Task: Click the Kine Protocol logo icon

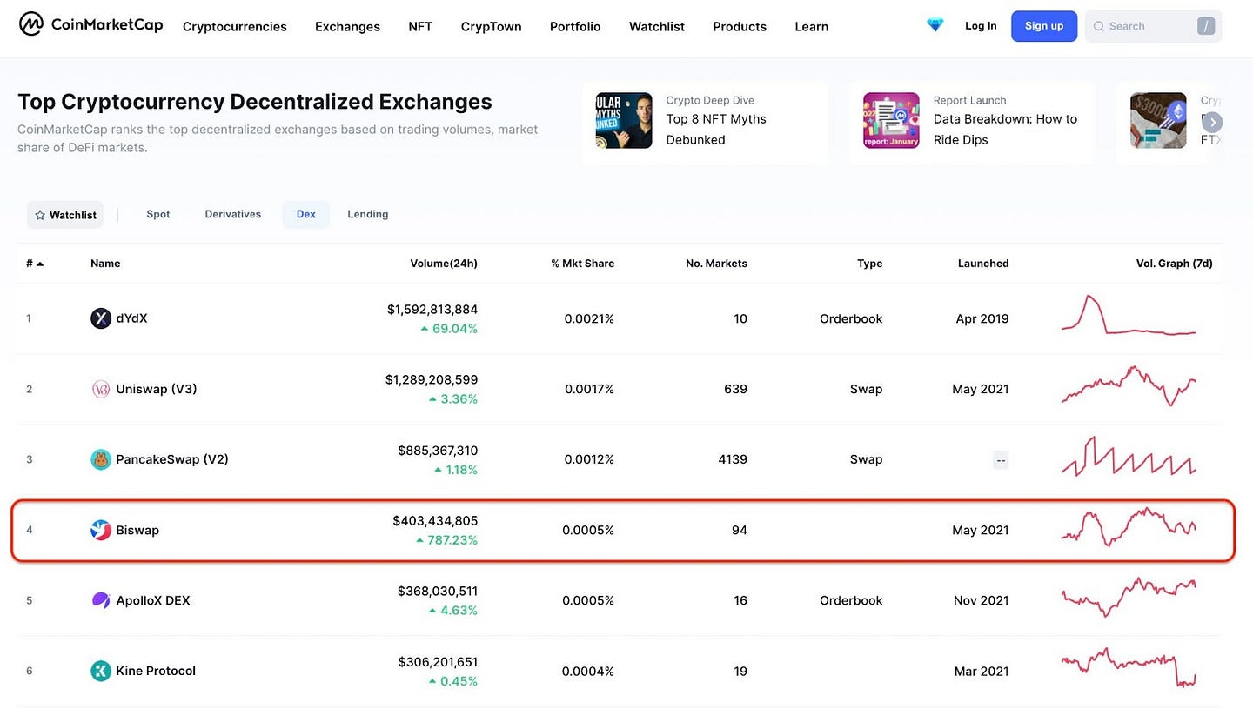Action: (x=101, y=671)
